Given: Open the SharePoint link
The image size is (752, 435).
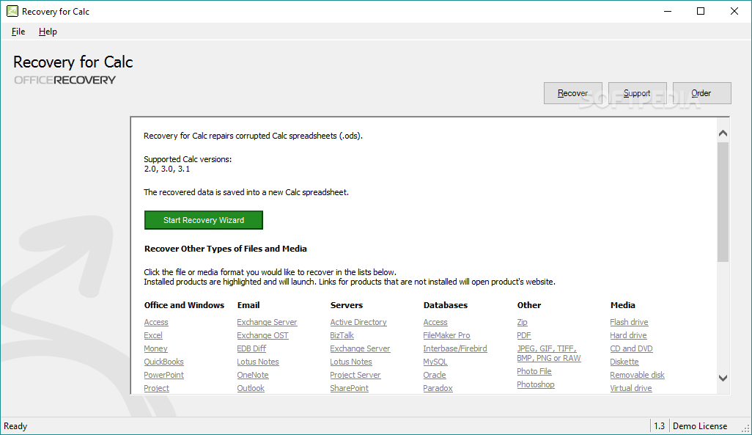Looking at the screenshot, I should [x=349, y=388].
